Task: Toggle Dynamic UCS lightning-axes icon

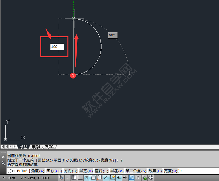Action: (x=112, y=178)
